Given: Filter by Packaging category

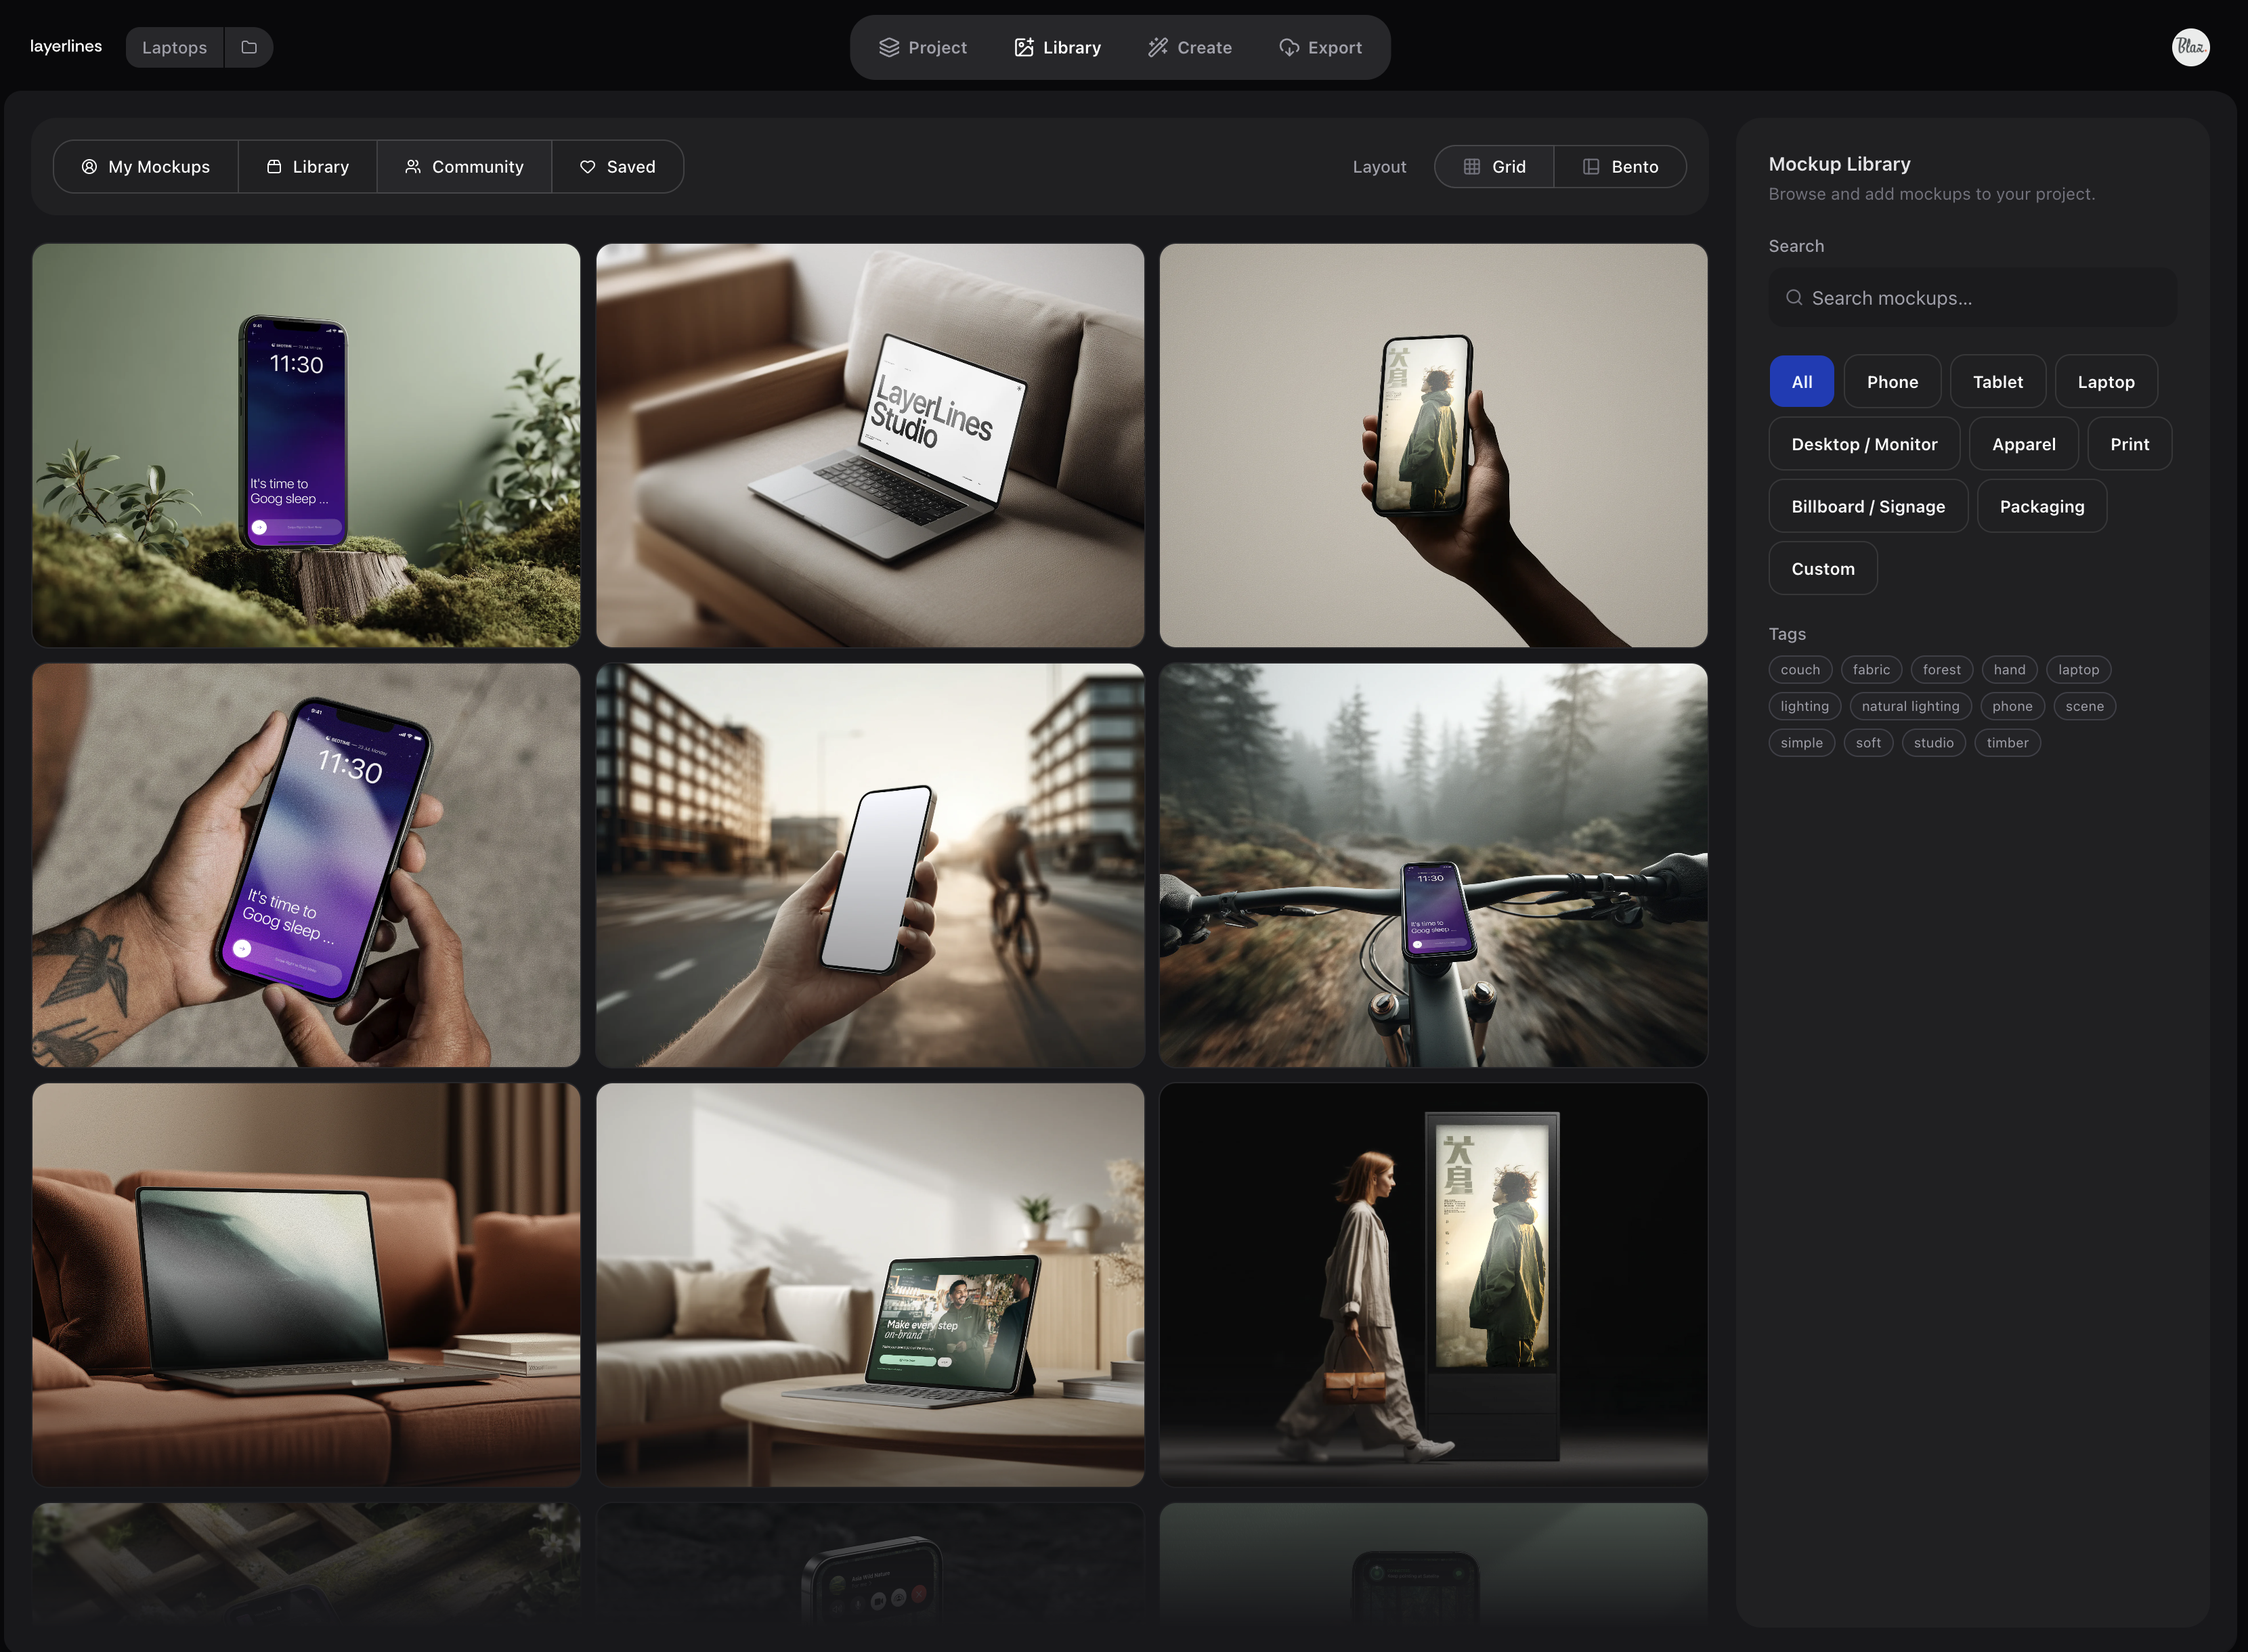Looking at the screenshot, I should coord(2041,506).
